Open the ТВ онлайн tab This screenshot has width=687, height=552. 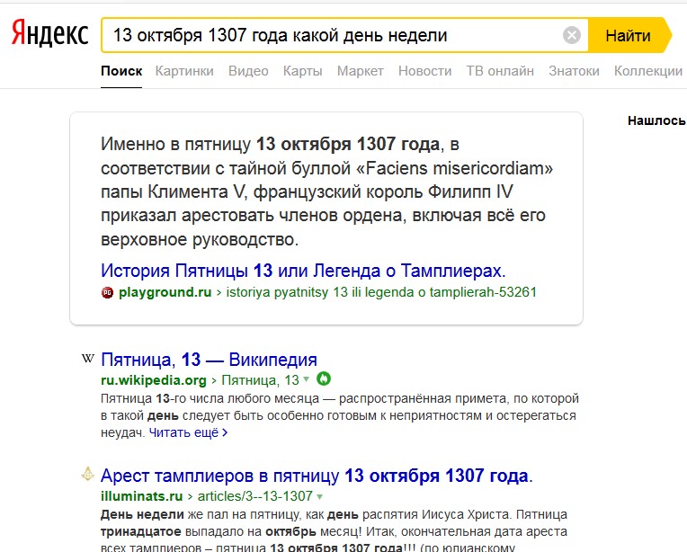[500, 71]
